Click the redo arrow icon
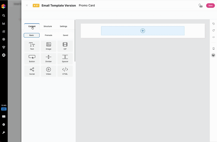Image resolution: width=217 pixels, height=142 pixels. tap(213, 30)
